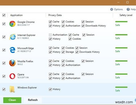Screen dimensions: 136x105
Task: Toggle Opera's Cookies checkbox
Action: point(63,74)
